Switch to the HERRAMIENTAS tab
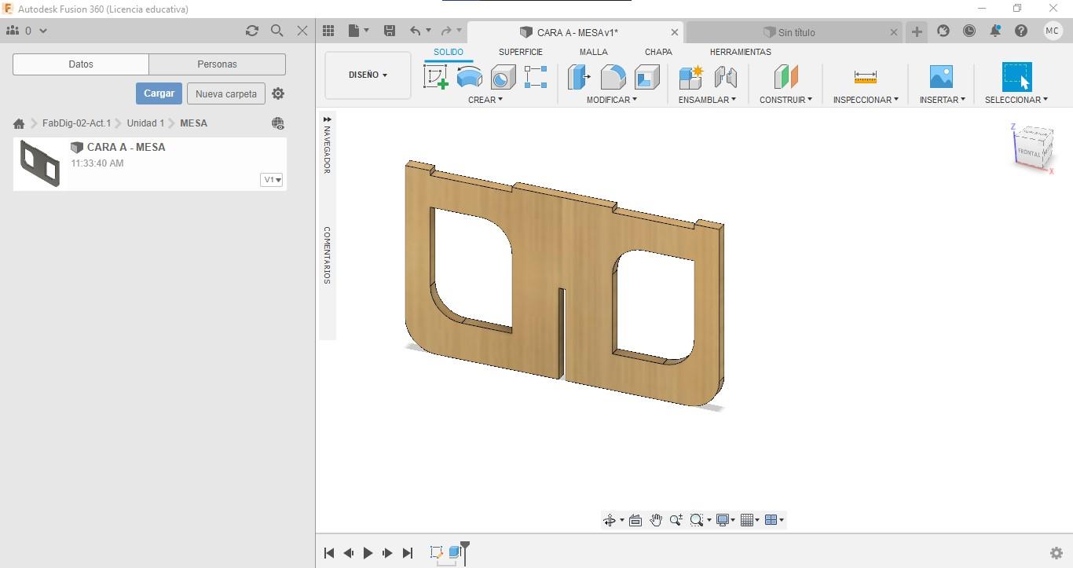The image size is (1073, 568). coord(741,52)
